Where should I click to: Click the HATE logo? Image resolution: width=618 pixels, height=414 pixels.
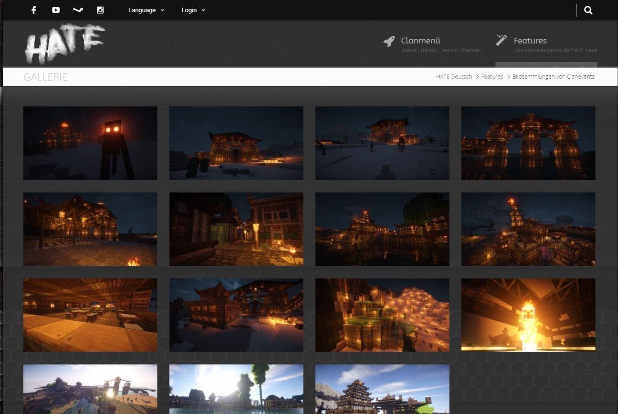coord(65,43)
